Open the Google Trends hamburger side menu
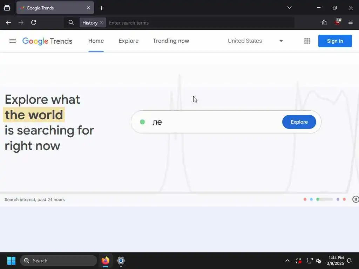Image resolution: width=359 pixels, height=269 pixels. click(x=13, y=41)
